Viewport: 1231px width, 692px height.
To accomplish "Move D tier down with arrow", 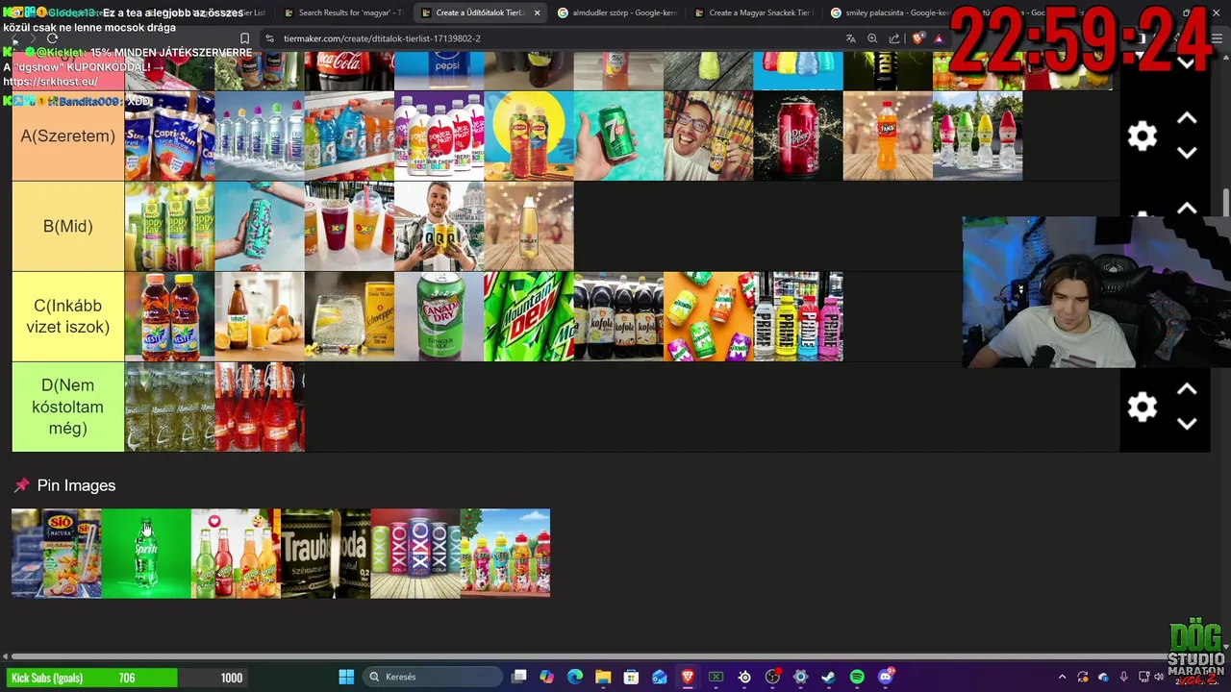I will (1187, 424).
